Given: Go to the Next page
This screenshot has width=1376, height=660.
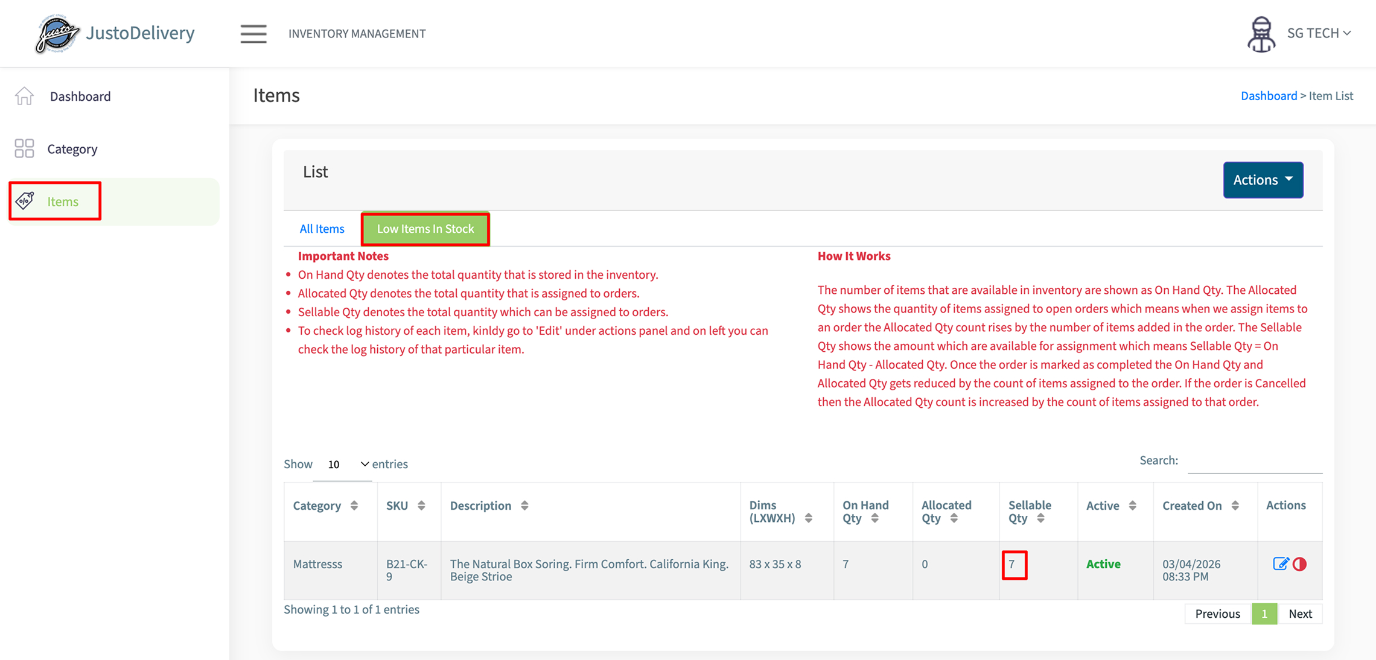Looking at the screenshot, I should pyautogui.click(x=1300, y=614).
